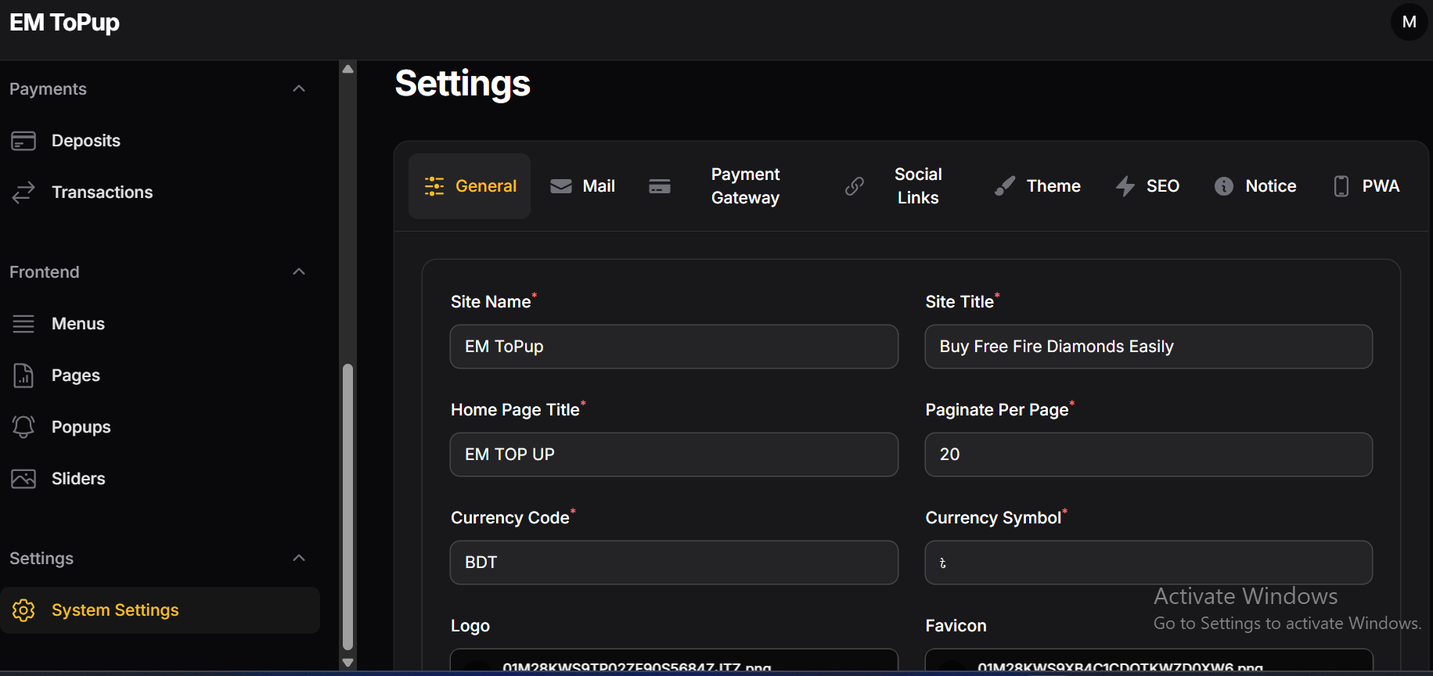This screenshot has height=676, width=1433.
Task: Collapse the Payments sidebar section
Action: pos(299,88)
